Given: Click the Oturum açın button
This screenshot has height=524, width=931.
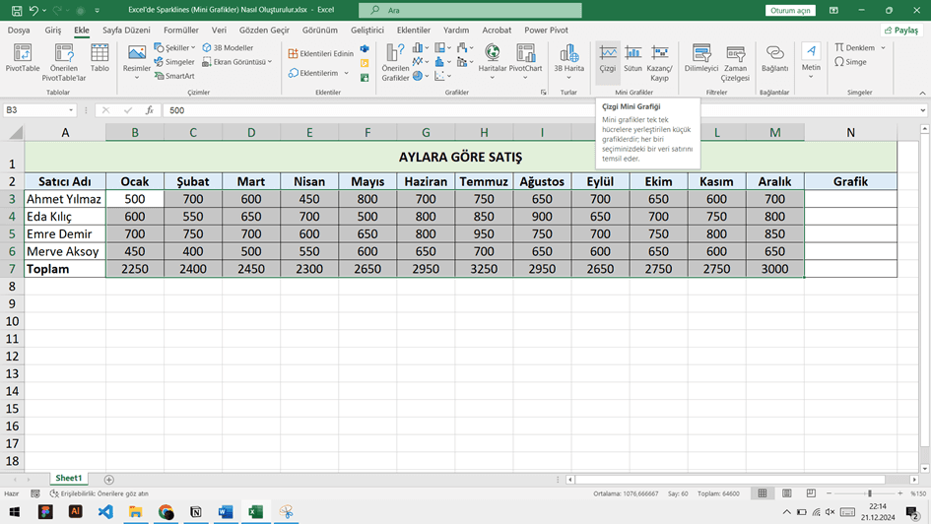Looking at the screenshot, I should coord(790,10).
